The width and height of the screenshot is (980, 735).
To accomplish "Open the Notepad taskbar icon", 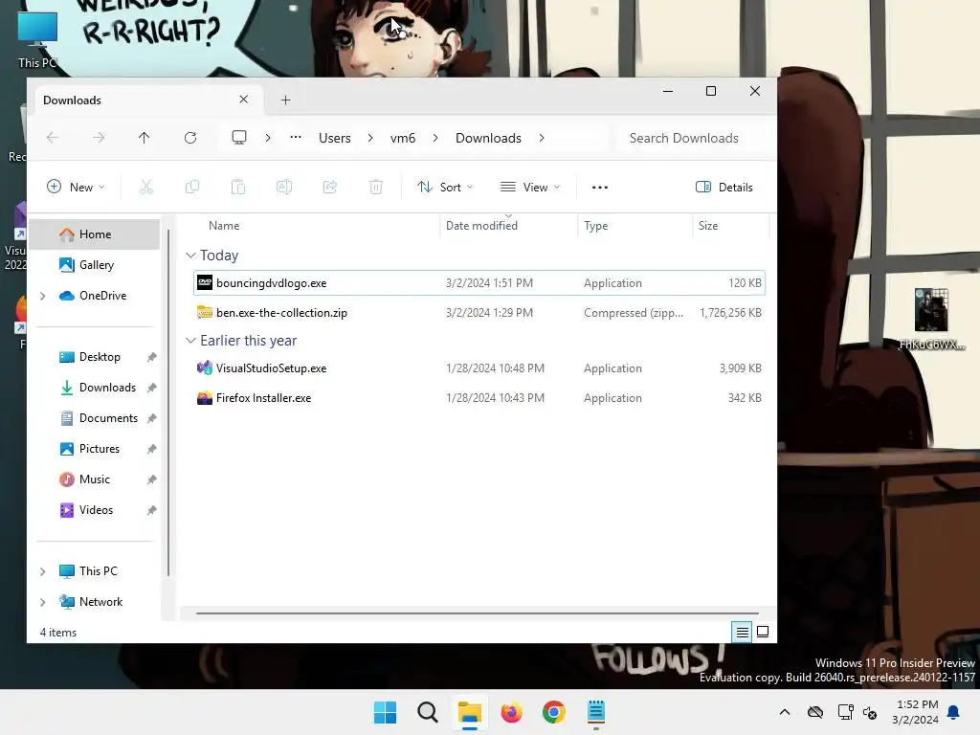I will 595,712.
